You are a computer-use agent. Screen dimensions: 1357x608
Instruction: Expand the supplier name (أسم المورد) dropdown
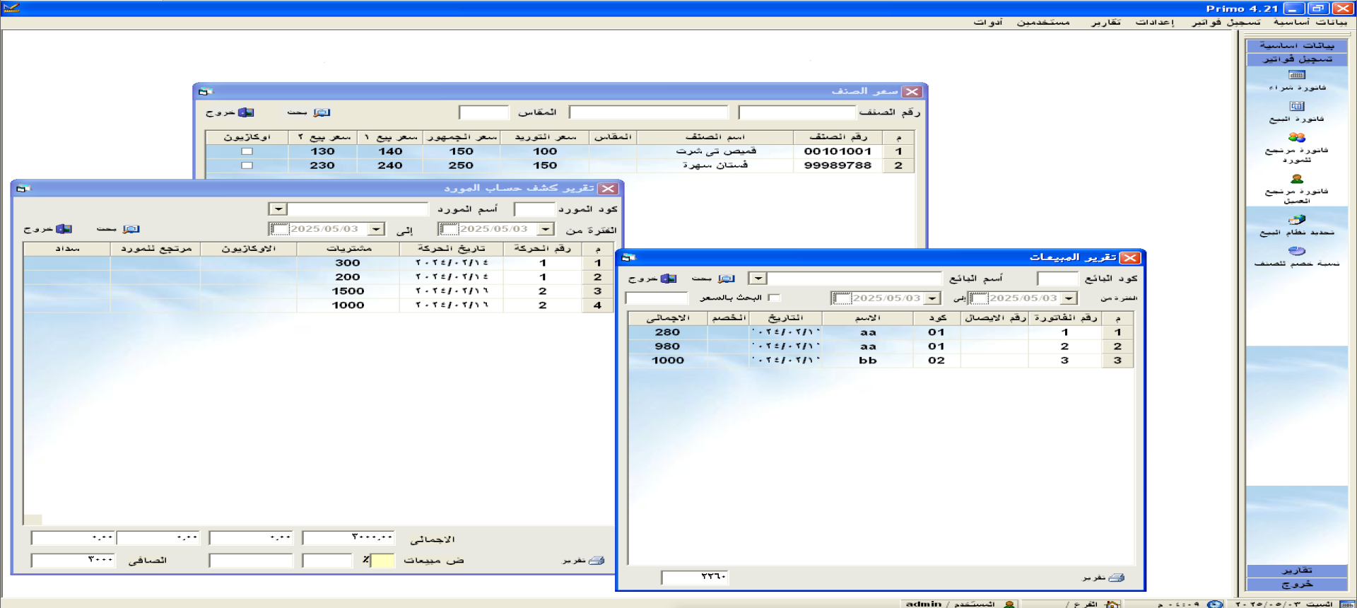[278, 209]
